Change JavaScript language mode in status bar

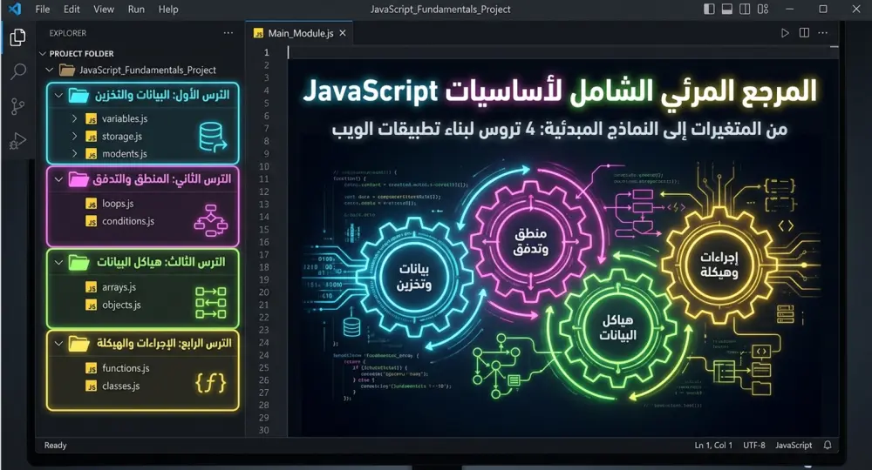point(794,445)
